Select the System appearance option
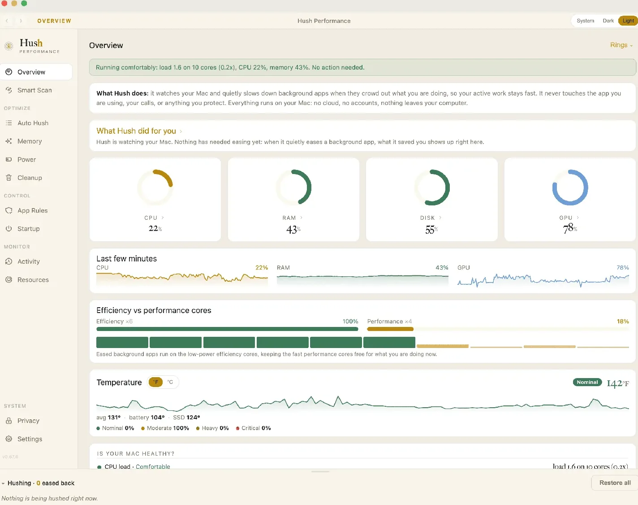Screen dimensions: 638x505 click(585, 21)
